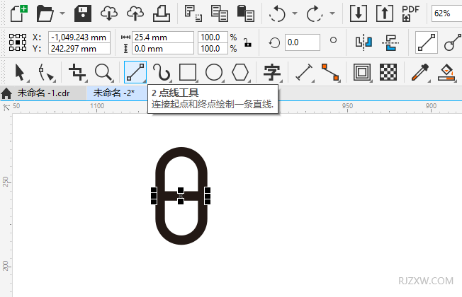Switch to the 未命名 -1.cdr tab

tap(44, 93)
